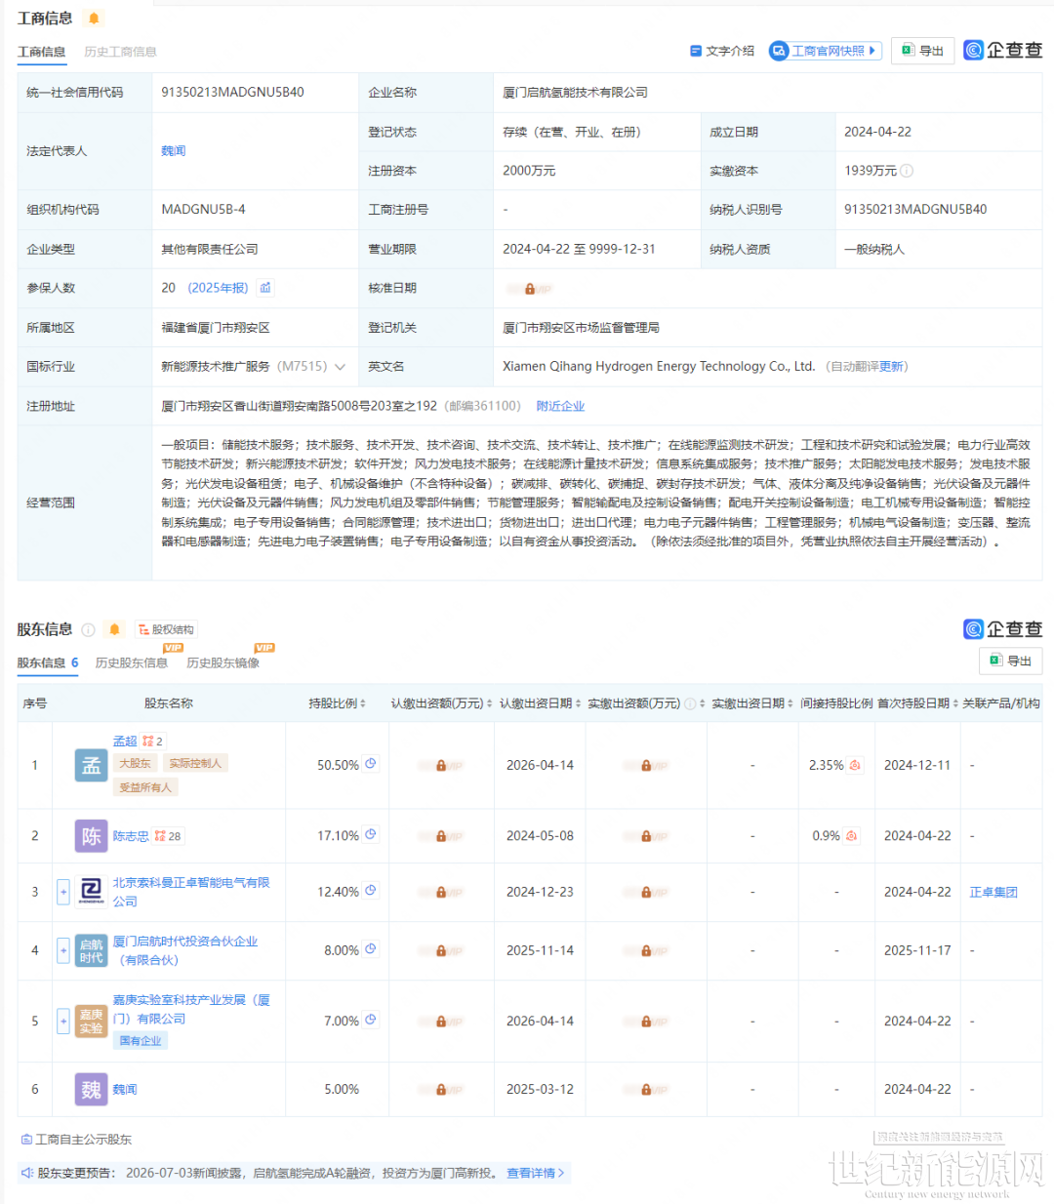Screen dimensions: 1054x1204
Task: Click indirect holding icon beside 2.35%
Action: [855, 765]
